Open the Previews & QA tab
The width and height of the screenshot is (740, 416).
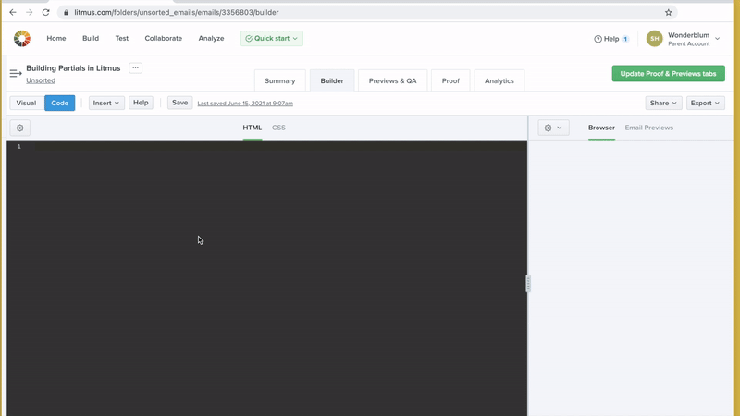point(392,81)
